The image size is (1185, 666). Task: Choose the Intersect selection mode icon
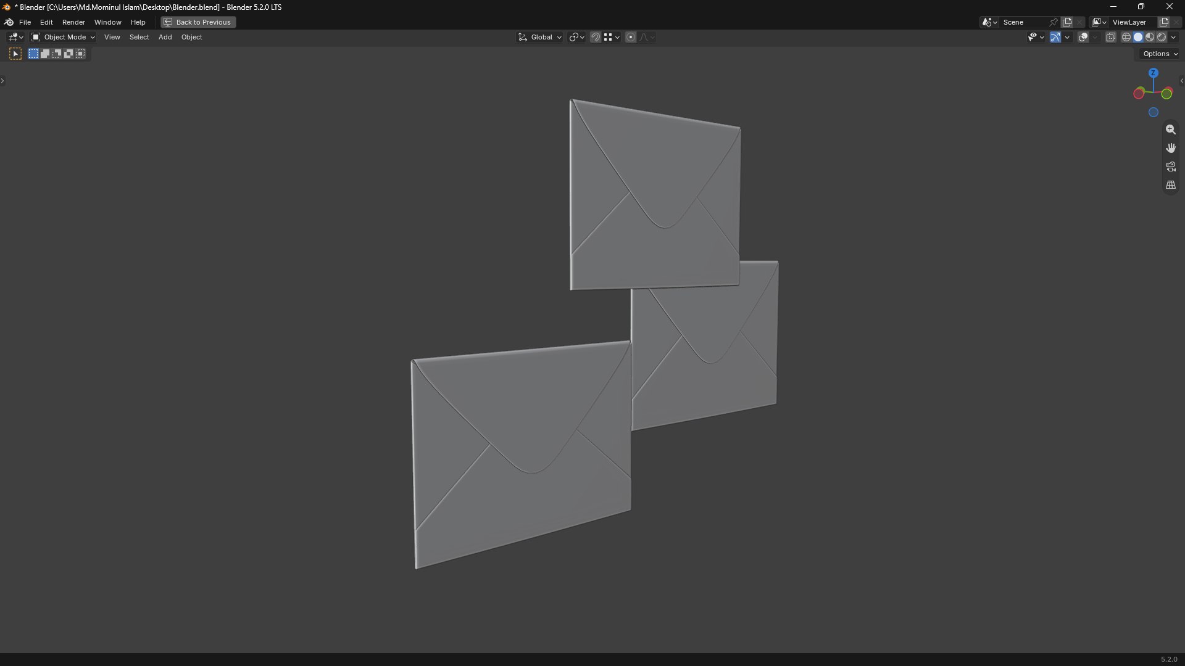(80, 54)
